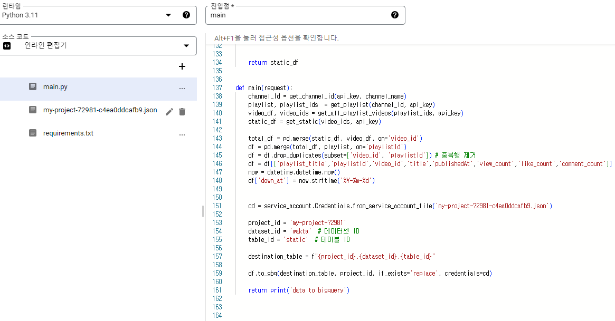
Task: Click the dataset_id 'wakta' line
Action: pyautogui.click(x=304, y=231)
